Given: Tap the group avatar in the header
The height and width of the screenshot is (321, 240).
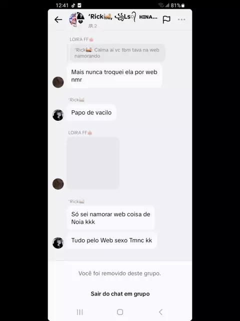Looking at the screenshot, I should coord(76,20).
